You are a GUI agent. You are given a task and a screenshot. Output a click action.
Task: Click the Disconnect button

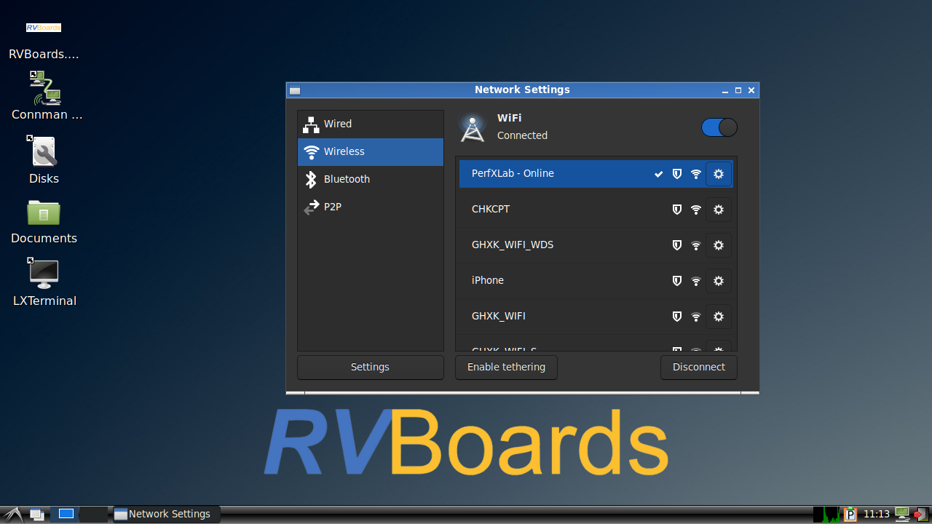(698, 368)
